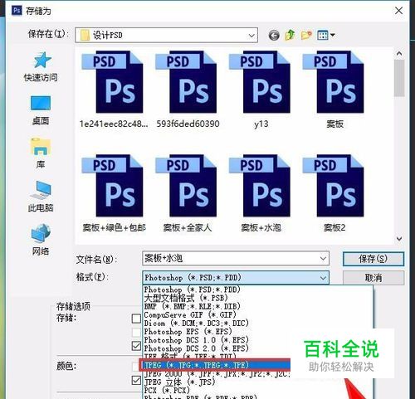415x399 pixels.
Task: Select the PSD file icon named 案板
Action: tap(334, 82)
